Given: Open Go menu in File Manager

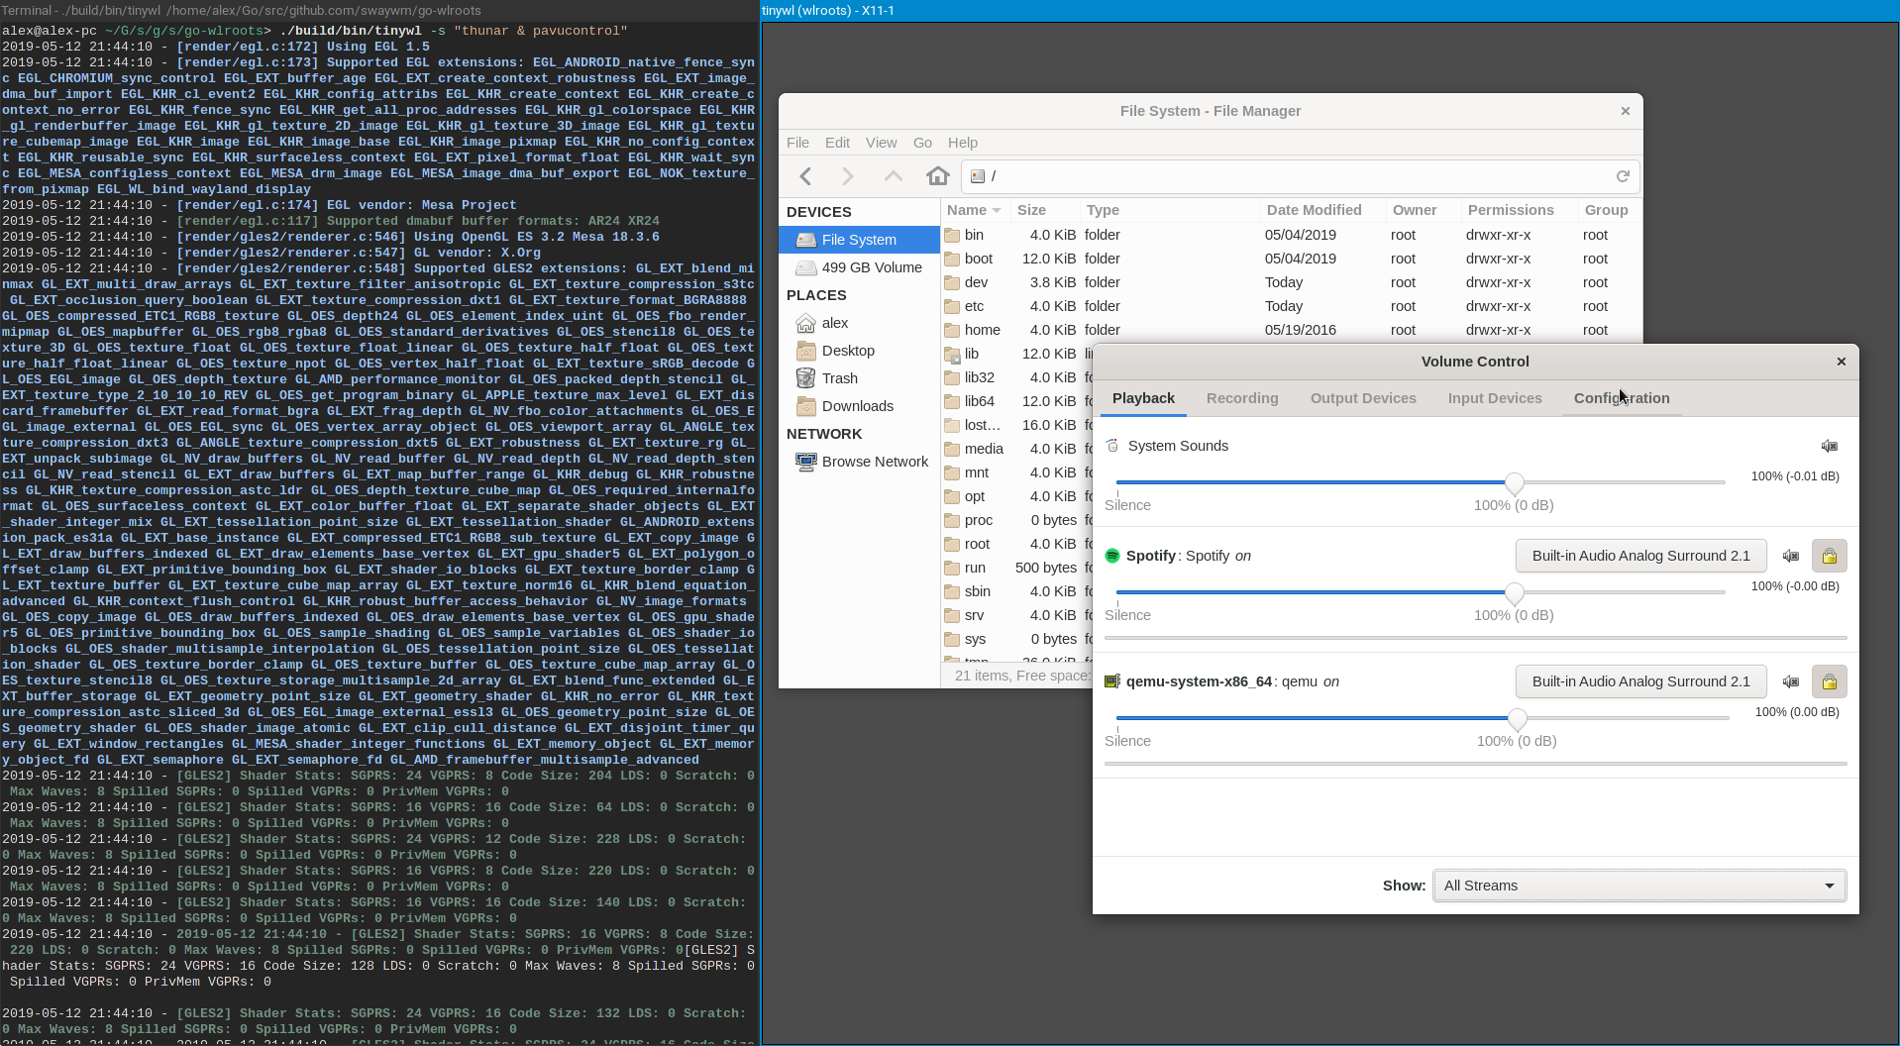Looking at the screenshot, I should click(x=922, y=143).
